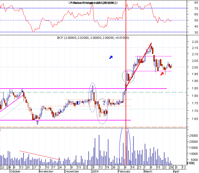Click the 1.95 price axis label
Image resolution: width=199 pixels, height=173 pixels.
click(x=195, y=74)
